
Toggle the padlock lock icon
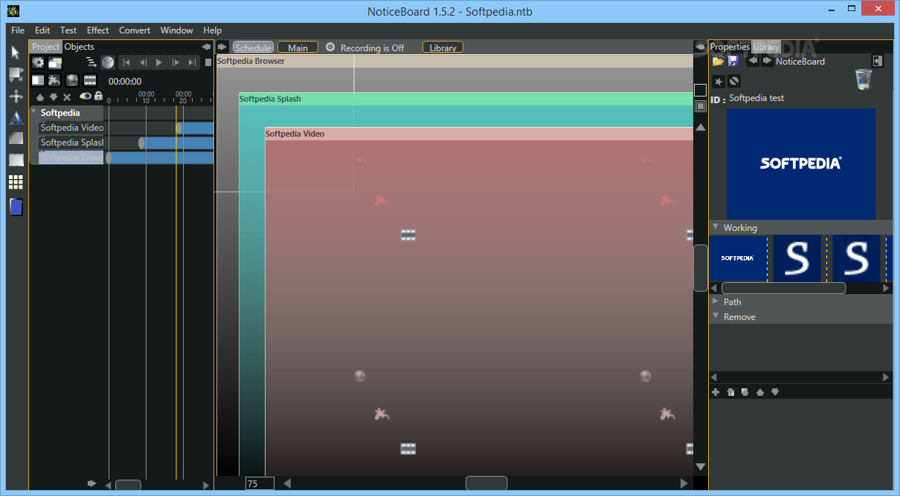point(98,97)
